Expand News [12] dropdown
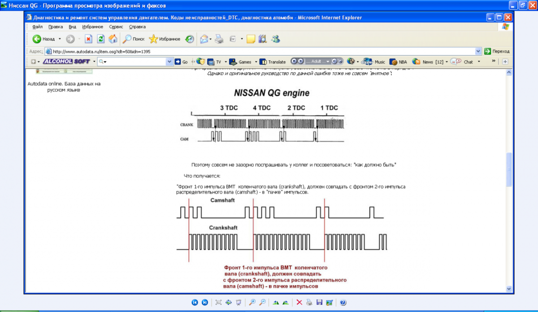The width and height of the screenshot is (538, 312). pyautogui.click(x=447, y=61)
